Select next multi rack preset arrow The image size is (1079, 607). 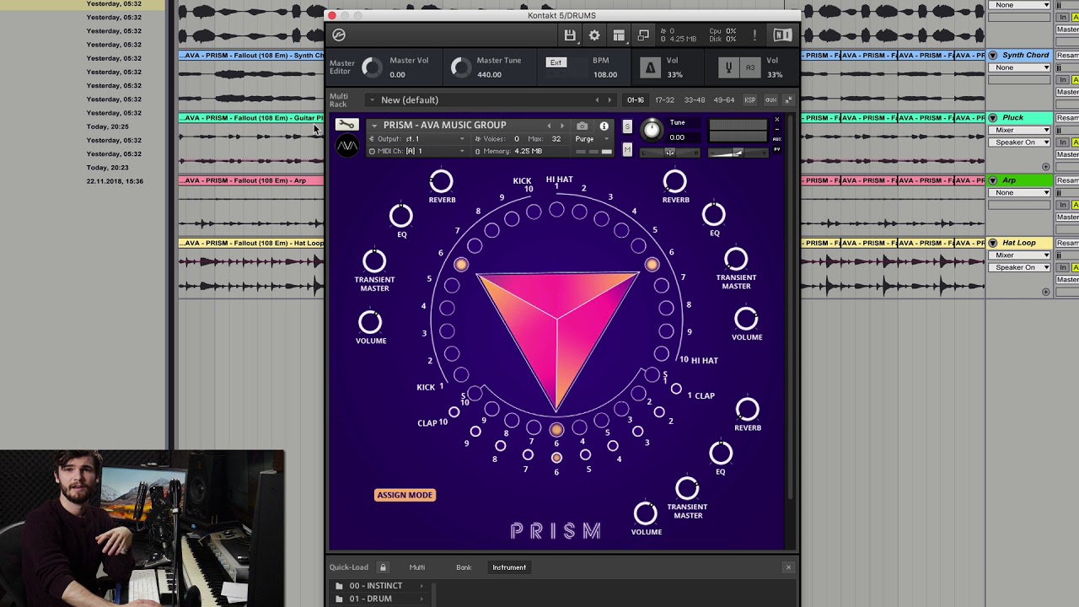(x=609, y=100)
